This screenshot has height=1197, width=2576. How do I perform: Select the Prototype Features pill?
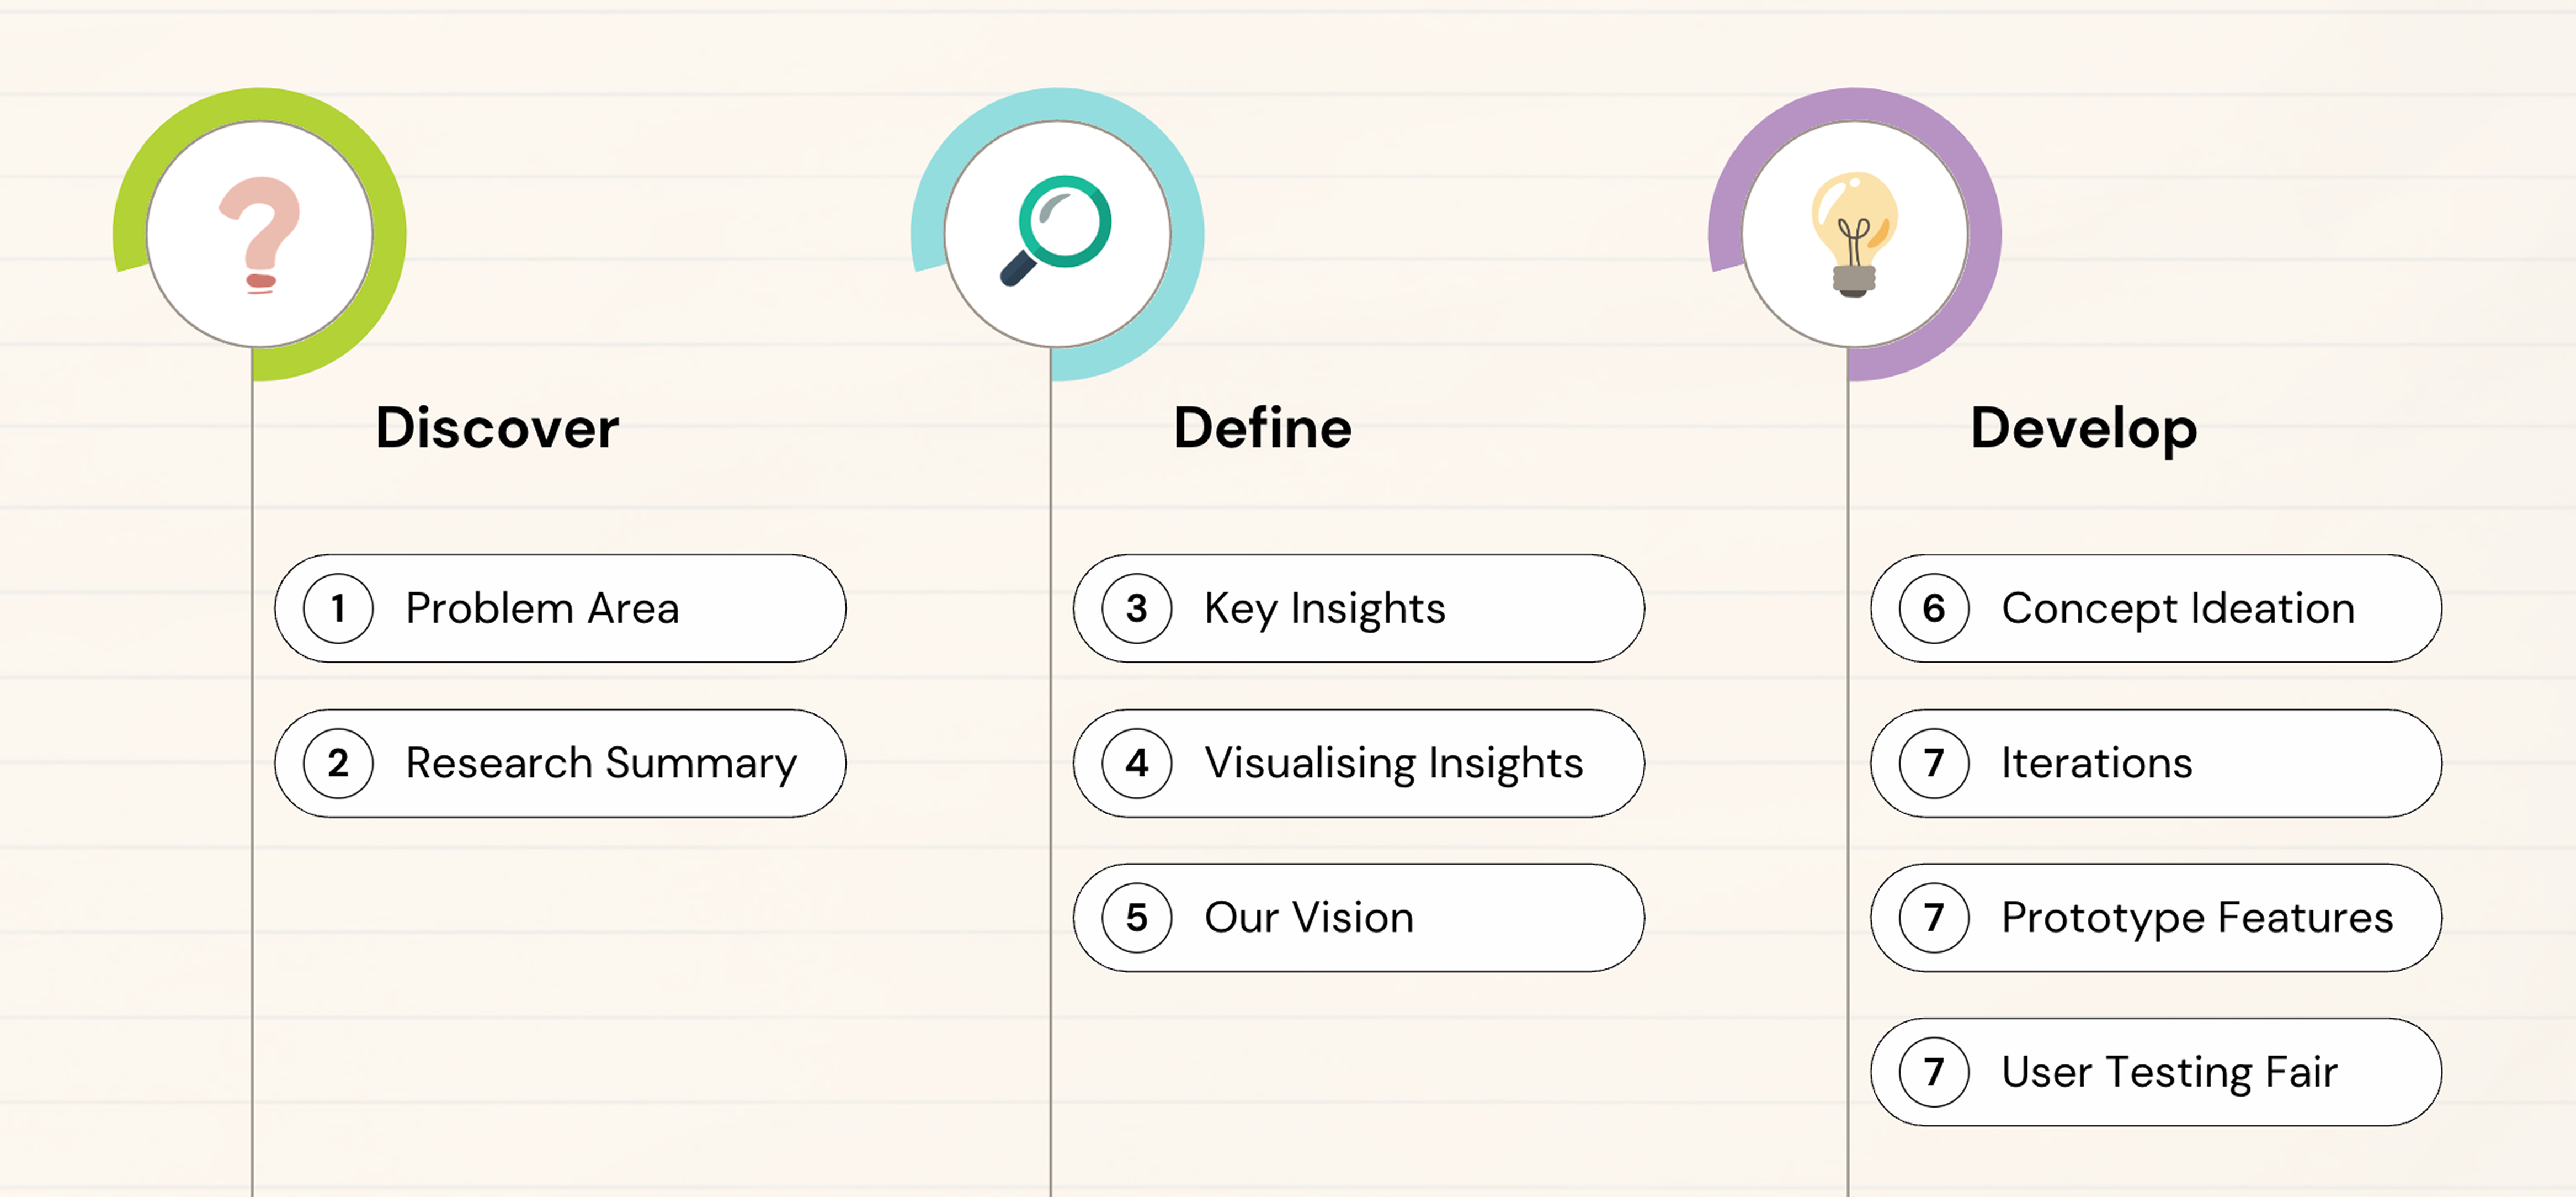(2156, 918)
